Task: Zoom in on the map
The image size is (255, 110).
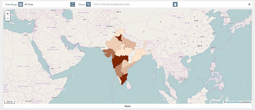Action: click(x=8, y=14)
